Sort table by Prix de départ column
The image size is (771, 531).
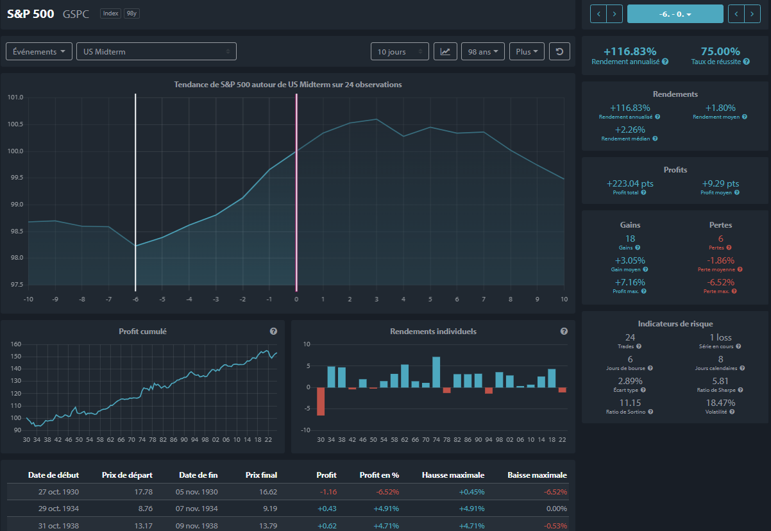coord(127,475)
